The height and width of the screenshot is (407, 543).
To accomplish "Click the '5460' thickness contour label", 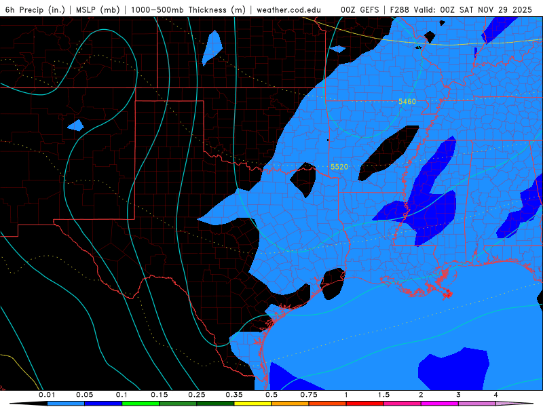I will click(x=407, y=101).
